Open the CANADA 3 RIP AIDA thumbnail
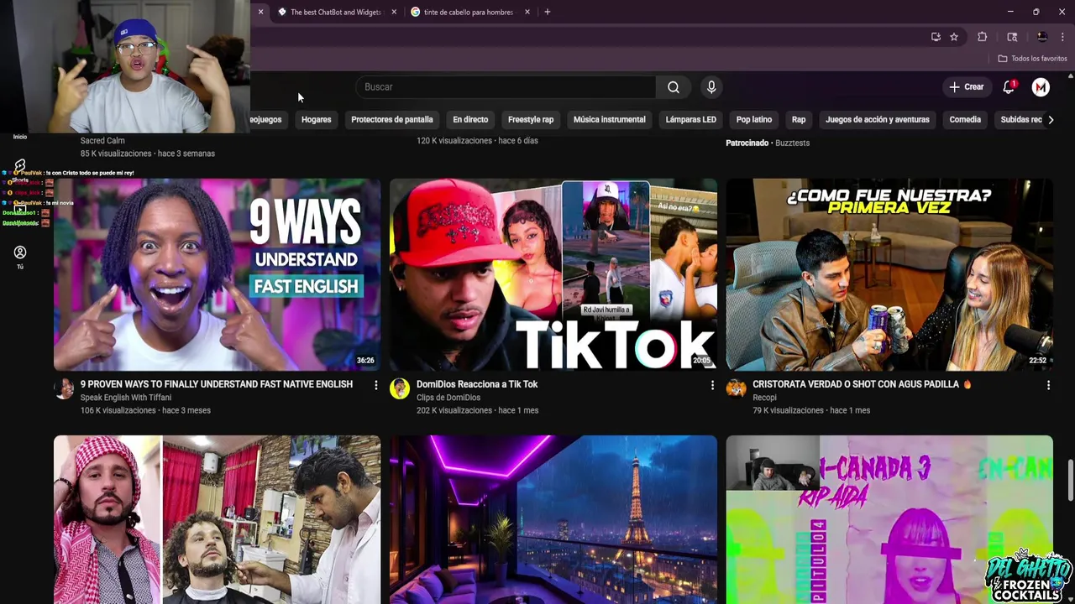The height and width of the screenshot is (604, 1075). tap(889, 519)
